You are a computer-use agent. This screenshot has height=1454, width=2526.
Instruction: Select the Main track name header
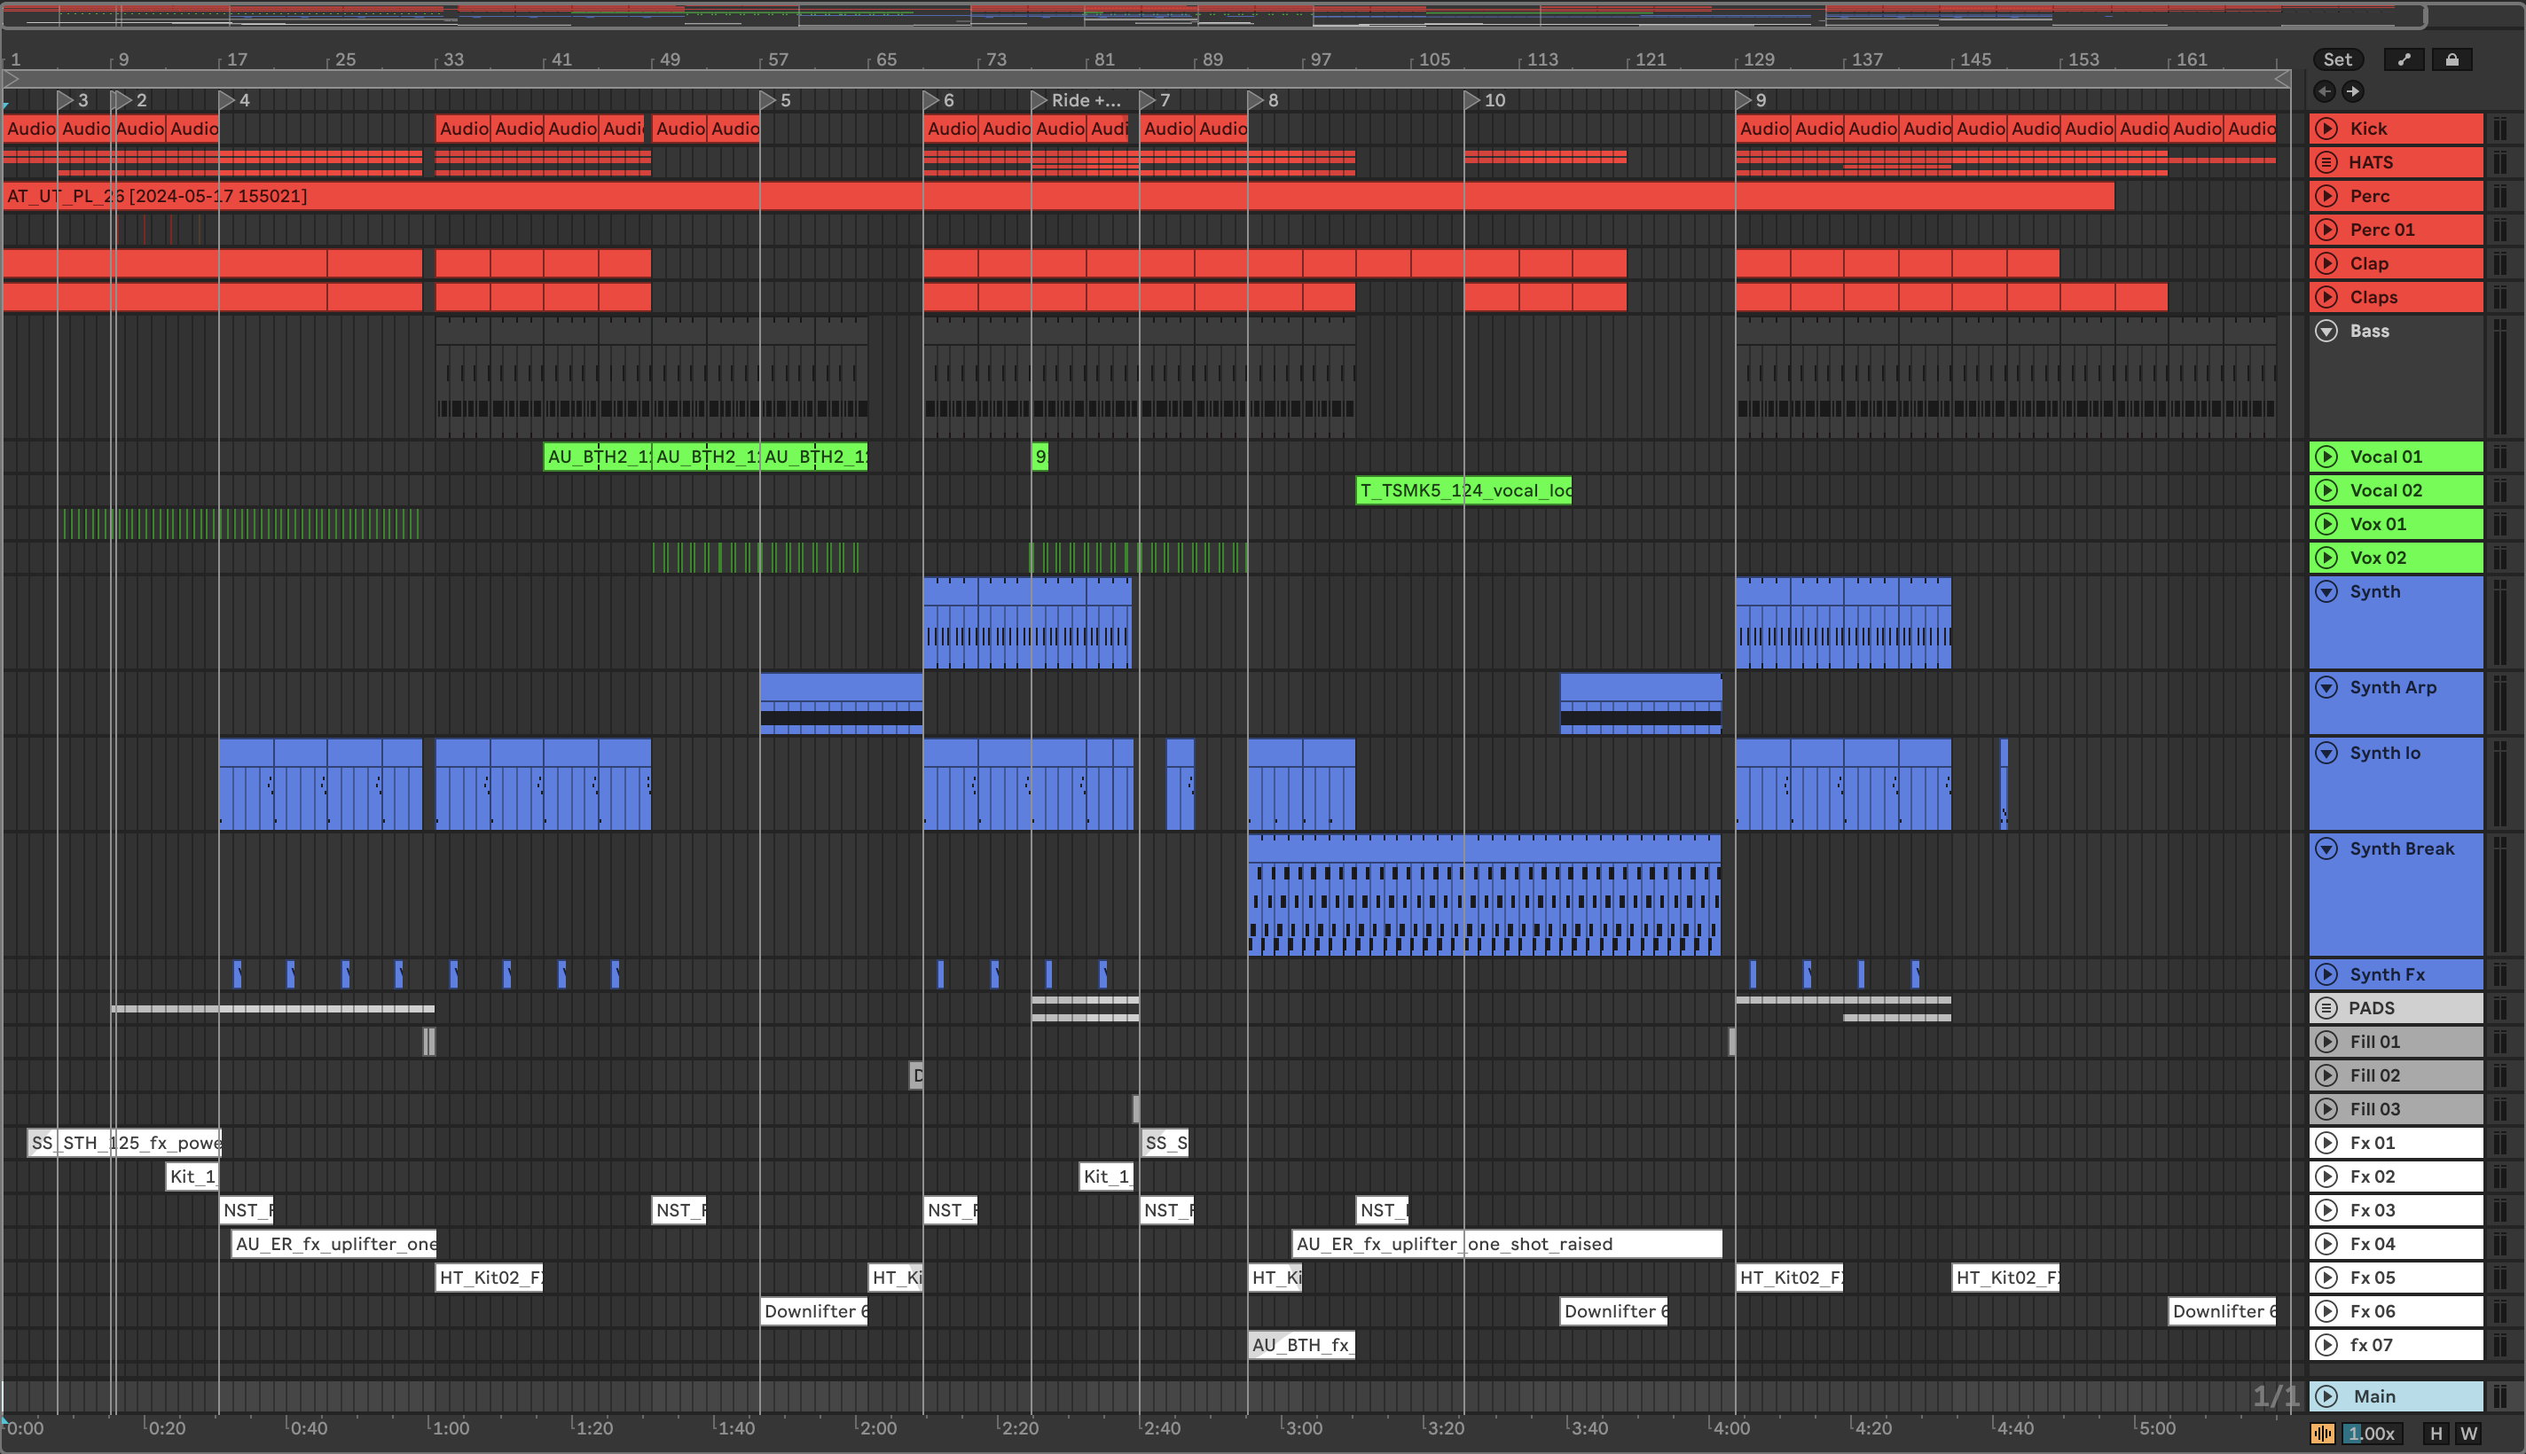(2397, 1396)
